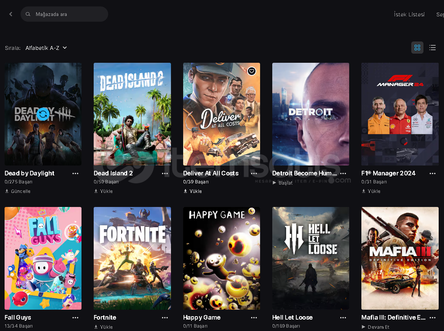The image size is (444, 331).
Task: Open Dead by Daylight cover thumbnail
Action: pos(43,114)
